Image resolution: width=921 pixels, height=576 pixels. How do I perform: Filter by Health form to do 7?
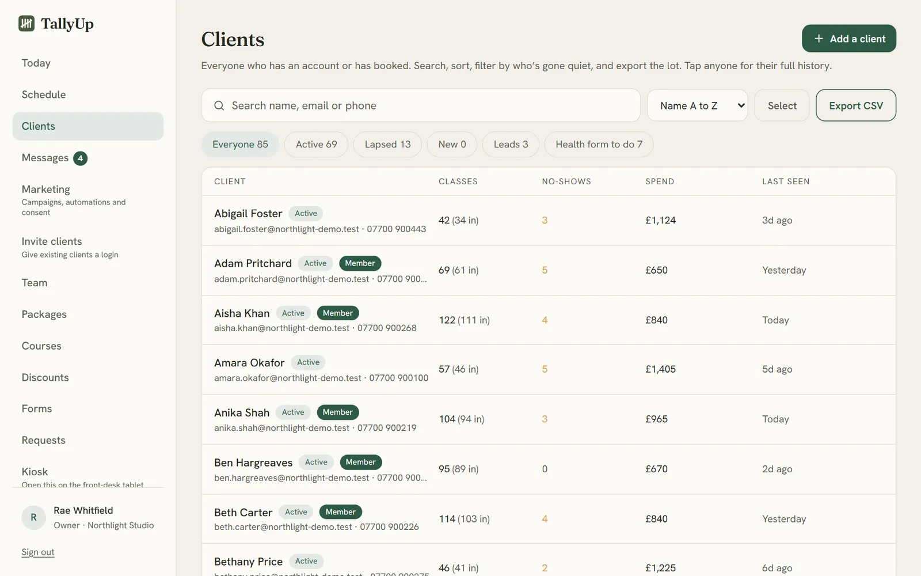599,145
